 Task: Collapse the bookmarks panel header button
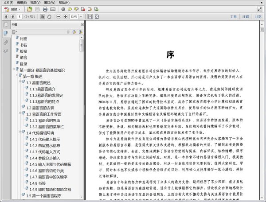point(82,24)
